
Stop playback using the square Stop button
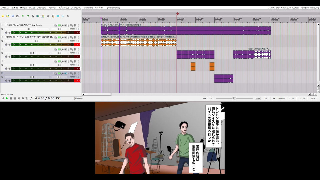[x=15, y=98]
